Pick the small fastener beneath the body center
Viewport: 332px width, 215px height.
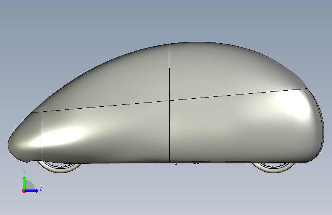pyautogui.click(x=176, y=164)
